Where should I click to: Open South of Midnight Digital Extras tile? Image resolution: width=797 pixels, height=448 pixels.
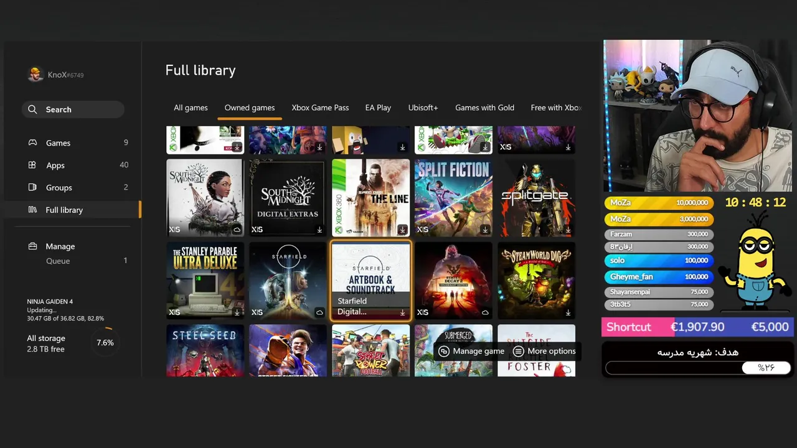point(288,197)
